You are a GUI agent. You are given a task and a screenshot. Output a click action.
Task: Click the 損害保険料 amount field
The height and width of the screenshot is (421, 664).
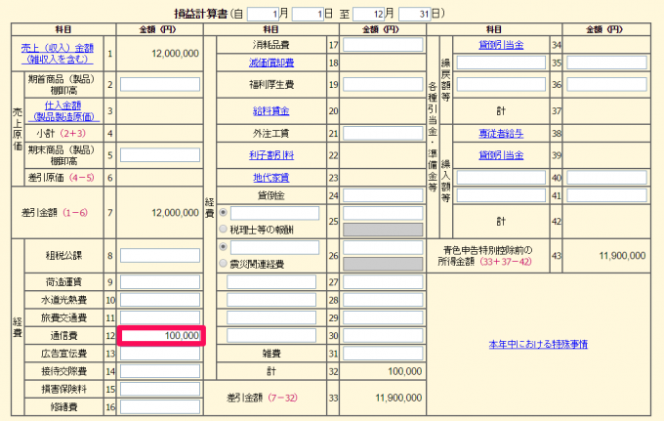(x=160, y=389)
